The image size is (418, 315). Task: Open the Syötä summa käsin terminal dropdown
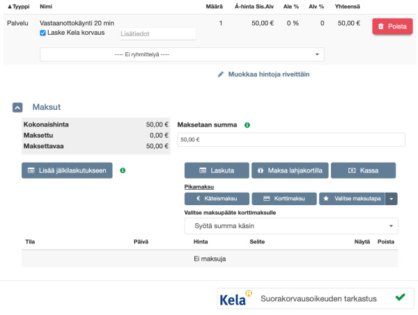point(291,226)
